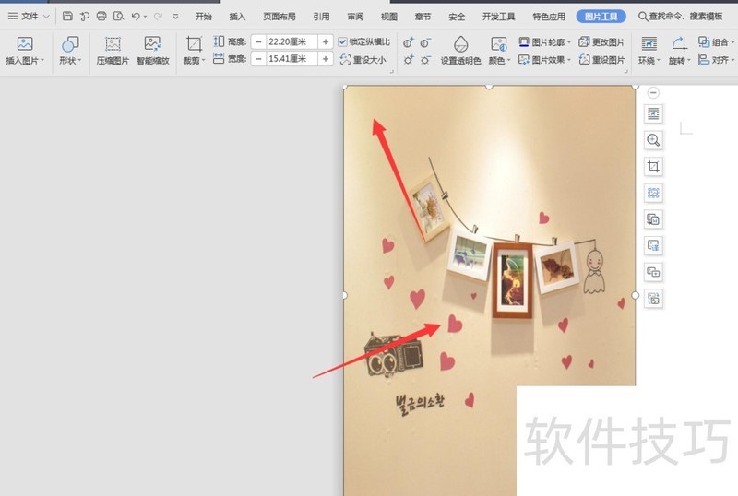Click the export-to-PDF icon beside Save
738x496 pixels.
pos(84,16)
